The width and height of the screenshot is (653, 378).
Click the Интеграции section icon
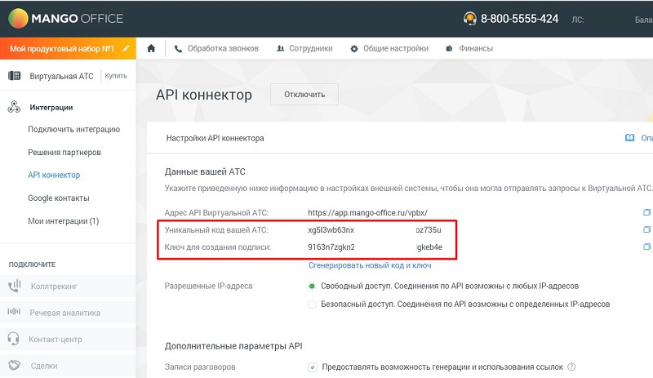click(x=14, y=107)
